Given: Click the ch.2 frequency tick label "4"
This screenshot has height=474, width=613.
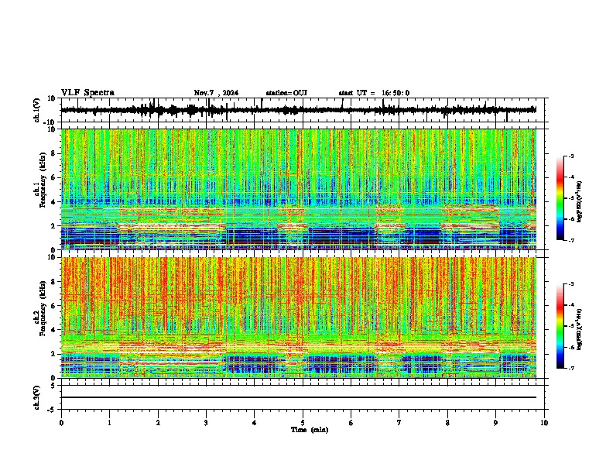Looking at the screenshot, I should [x=53, y=330].
